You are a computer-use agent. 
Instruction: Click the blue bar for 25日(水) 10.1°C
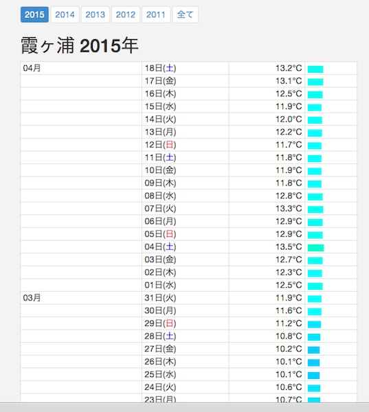(x=313, y=376)
